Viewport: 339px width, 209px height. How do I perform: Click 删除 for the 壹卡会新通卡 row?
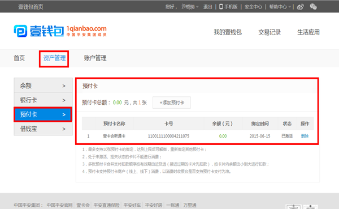pyautogui.click(x=305, y=136)
